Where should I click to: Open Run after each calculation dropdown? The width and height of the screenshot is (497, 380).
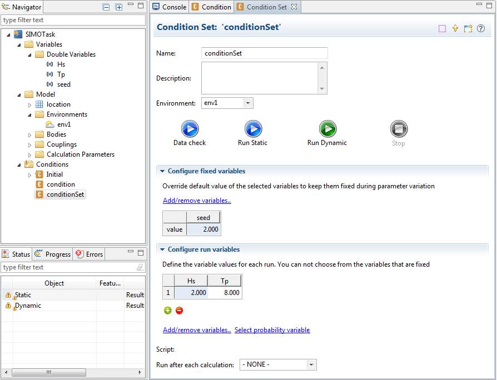tap(311, 365)
